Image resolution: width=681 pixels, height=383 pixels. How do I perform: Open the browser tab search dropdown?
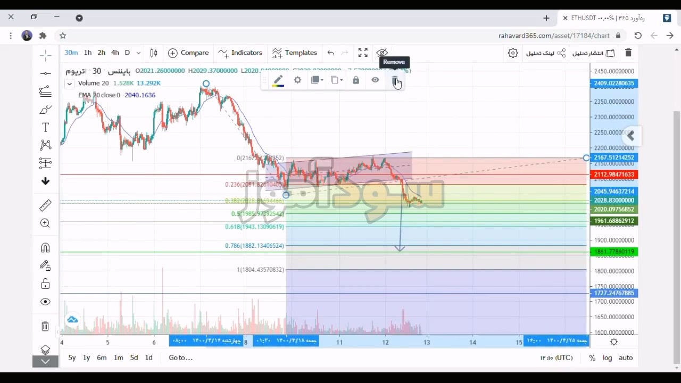79,18
